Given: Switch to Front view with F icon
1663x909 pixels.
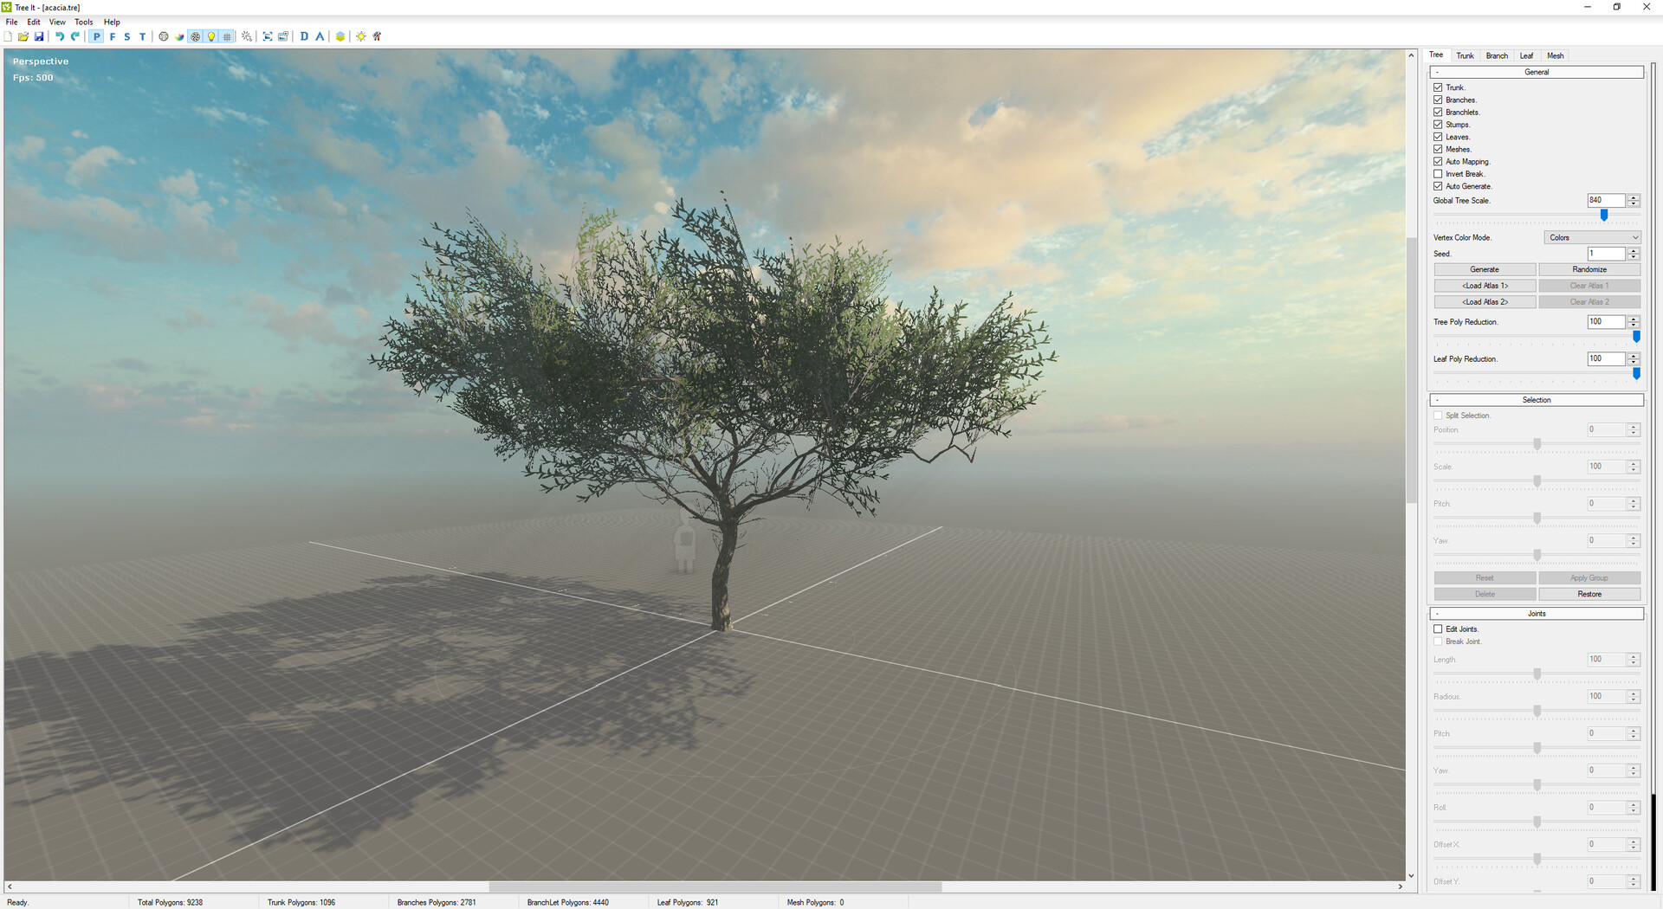Looking at the screenshot, I should point(113,36).
